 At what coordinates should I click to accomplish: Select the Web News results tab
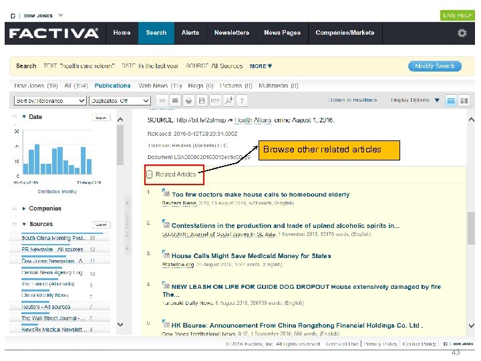click(160, 86)
